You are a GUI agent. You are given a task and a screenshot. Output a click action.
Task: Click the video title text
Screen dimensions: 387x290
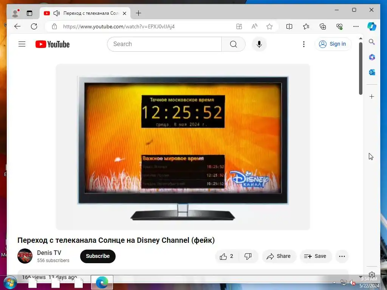(x=116, y=240)
